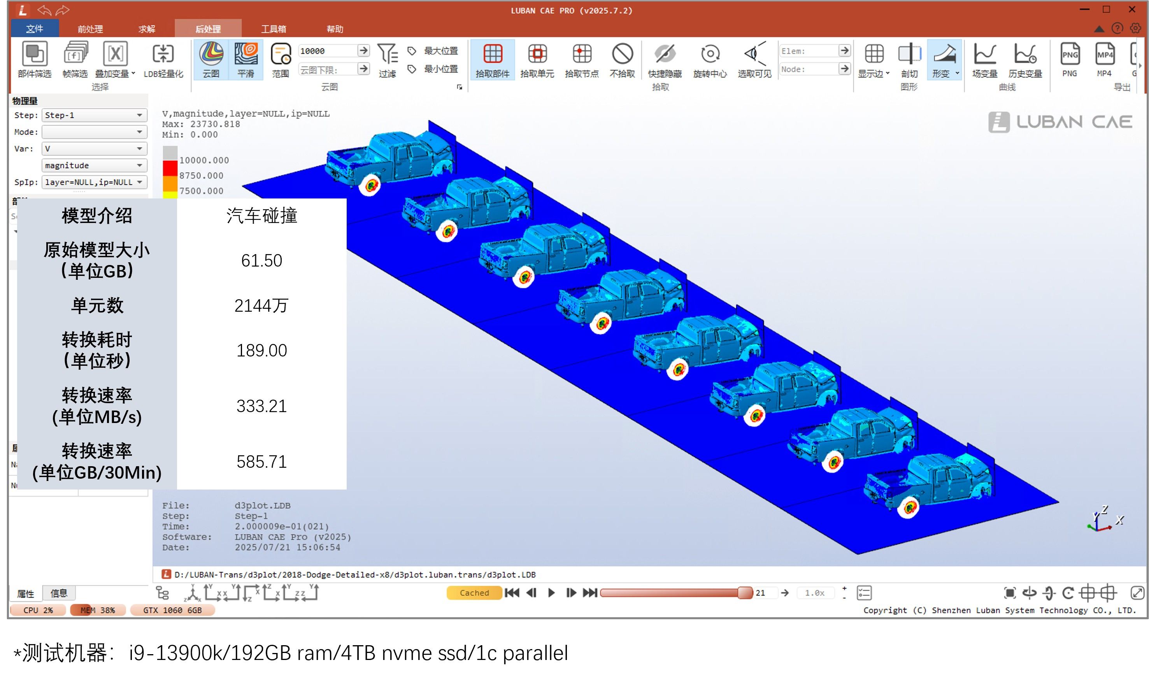
Task: Expand the Var dropdown showing V
Action: (x=94, y=148)
